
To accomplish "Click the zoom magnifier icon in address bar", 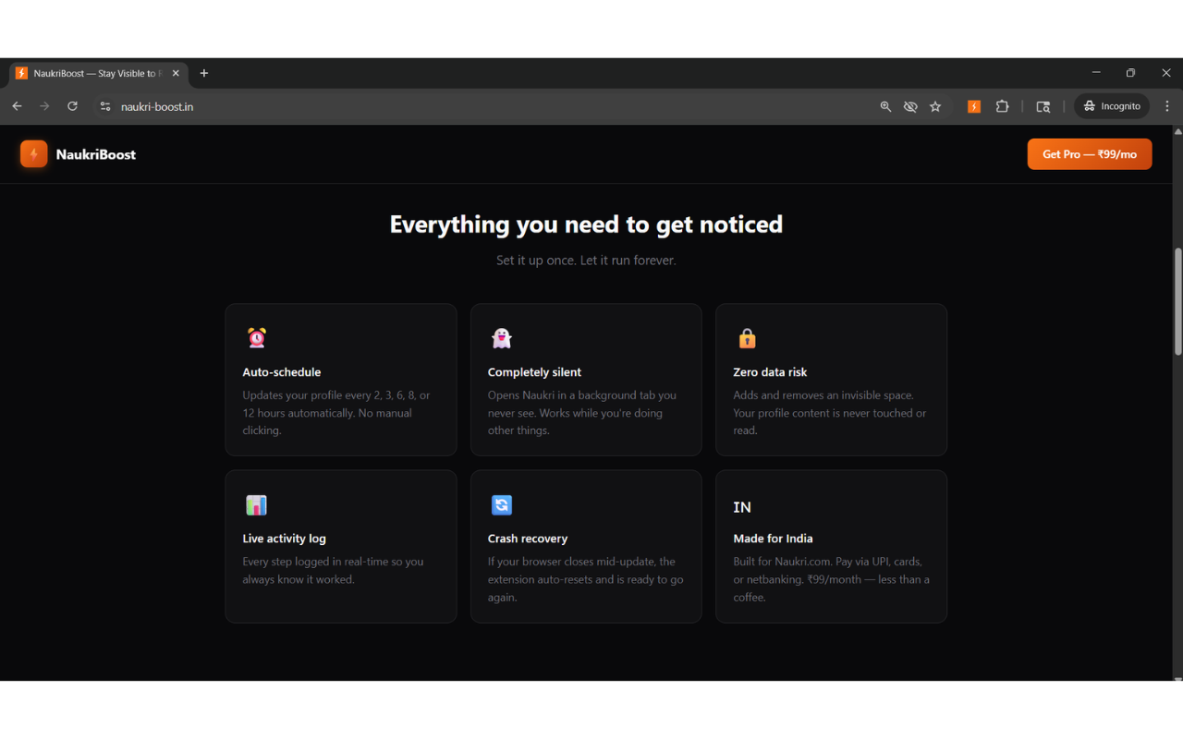I will 885,106.
